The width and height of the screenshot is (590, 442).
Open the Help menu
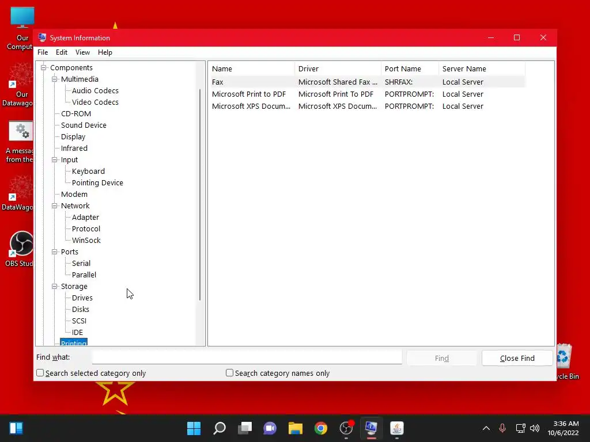(105, 52)
